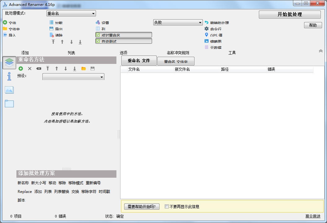Click the blue info icon in sidebar
The image size is (327, 223).
[9, 76]
